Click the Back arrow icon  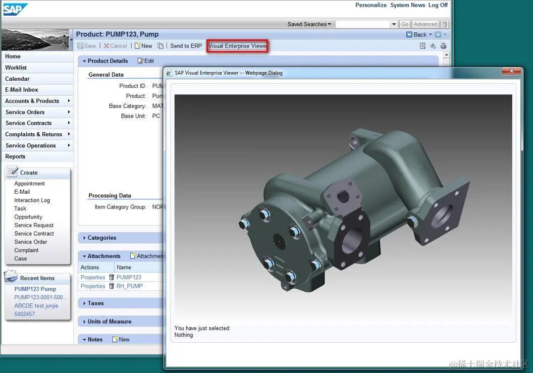click(409, 34)
